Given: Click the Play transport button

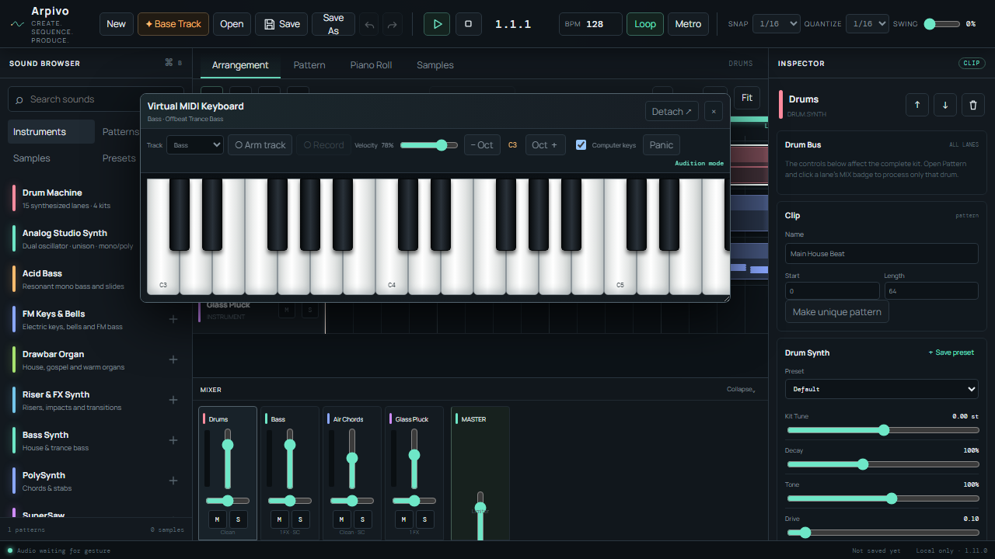Looking at the screenshot, I should [x=437, y=24].
